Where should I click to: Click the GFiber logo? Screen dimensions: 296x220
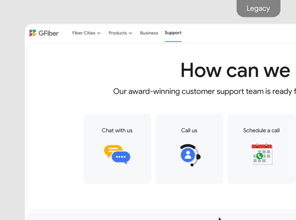44,33
